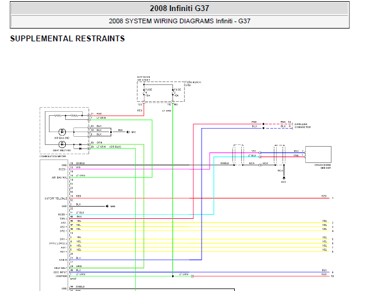The width and height of the screenshot is (367, 291).
Task: Click the "LT BLU" label near the crash sensor connector
Action: point(252,155)
